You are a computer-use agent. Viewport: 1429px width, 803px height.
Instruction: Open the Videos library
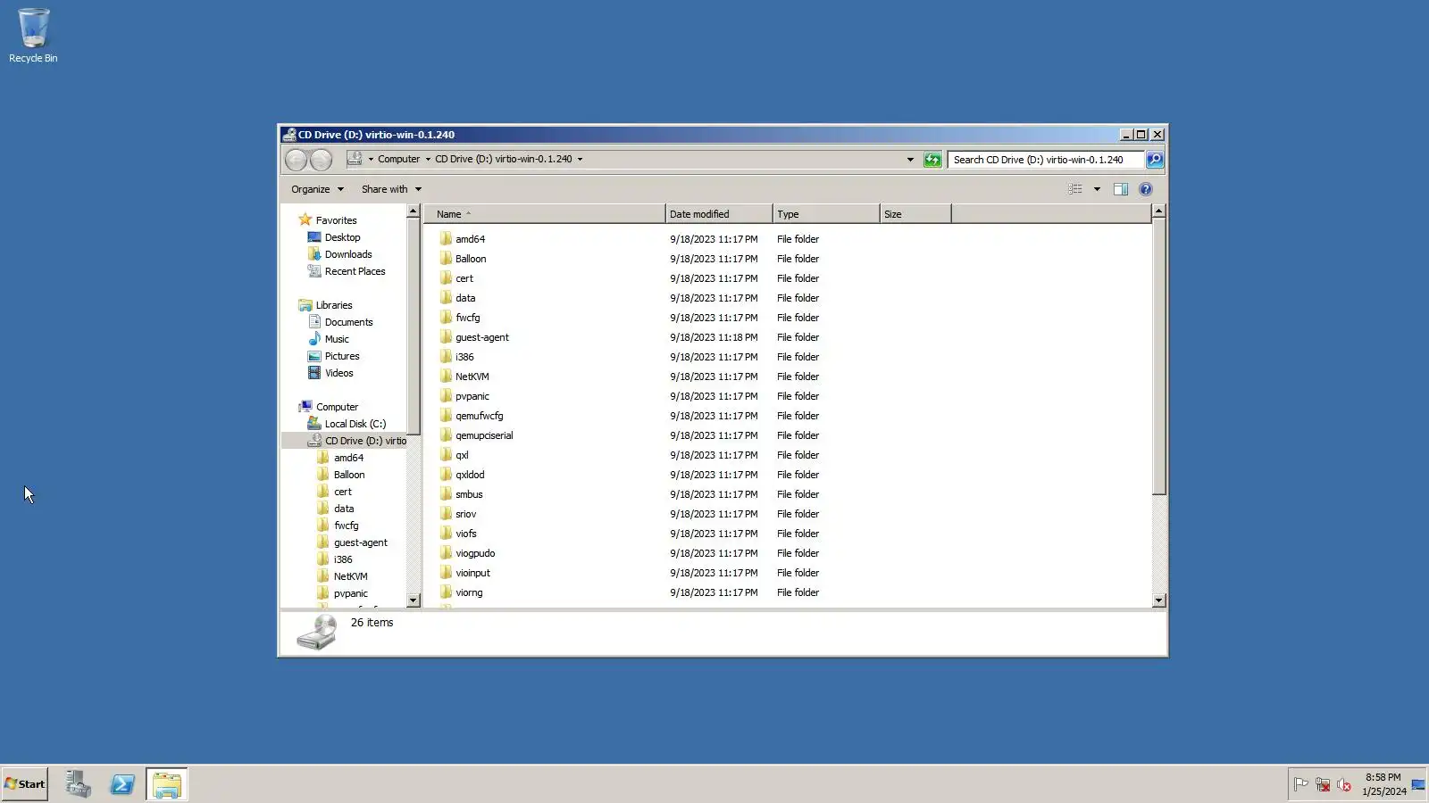pos(338,373)
